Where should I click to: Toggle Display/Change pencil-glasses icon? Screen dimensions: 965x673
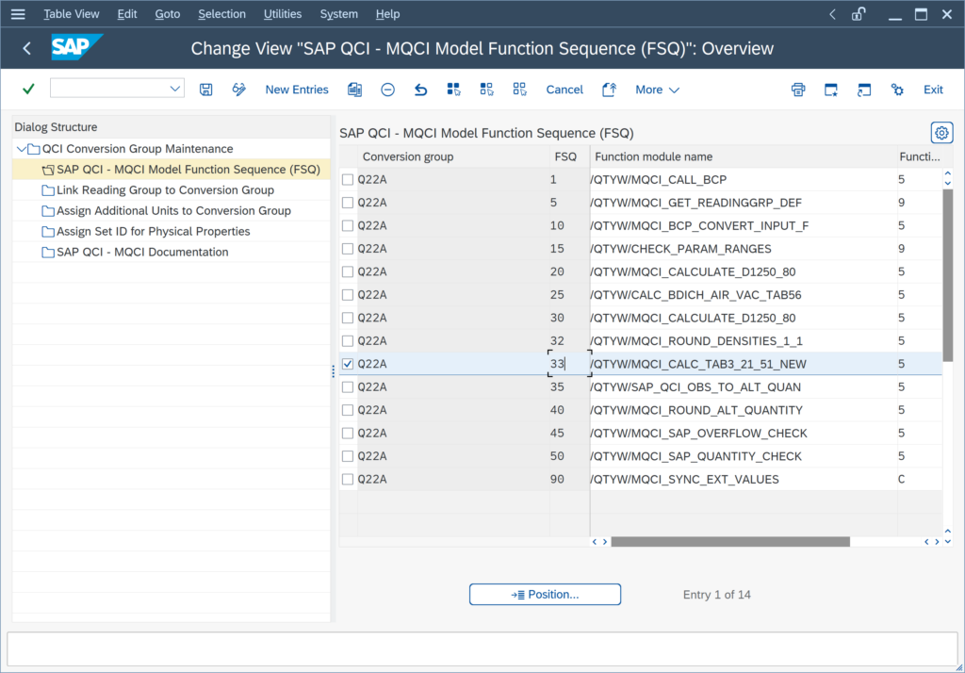point(238,90)
